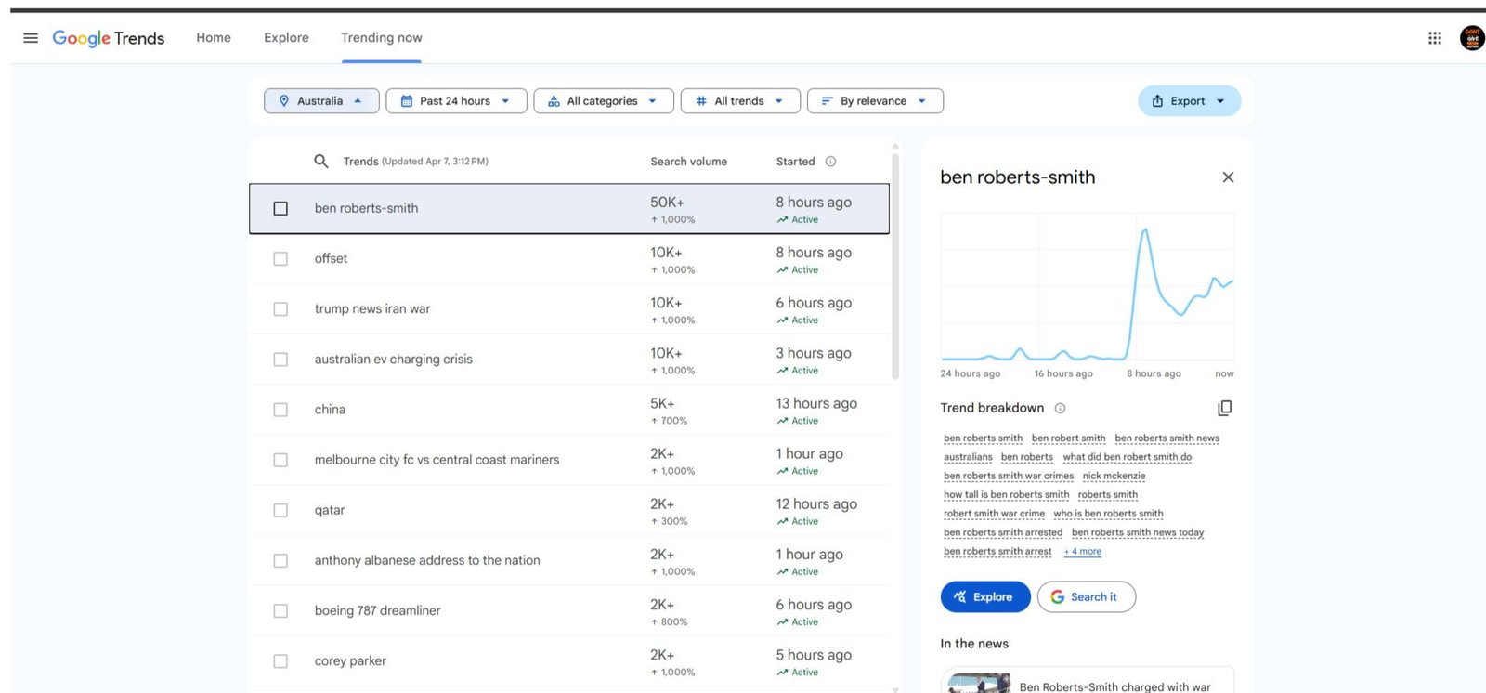Expand the +4 more breakdown terms

[1083, 552]
